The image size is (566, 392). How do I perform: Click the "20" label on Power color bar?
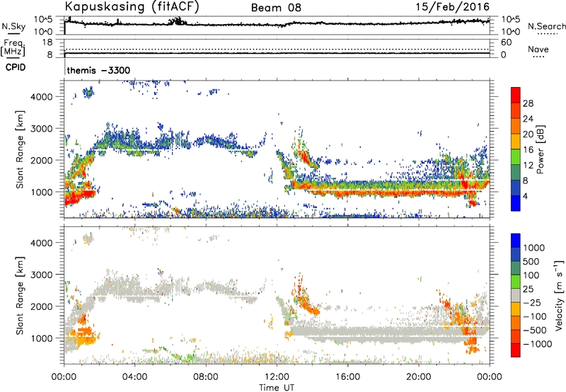[528, 134]
